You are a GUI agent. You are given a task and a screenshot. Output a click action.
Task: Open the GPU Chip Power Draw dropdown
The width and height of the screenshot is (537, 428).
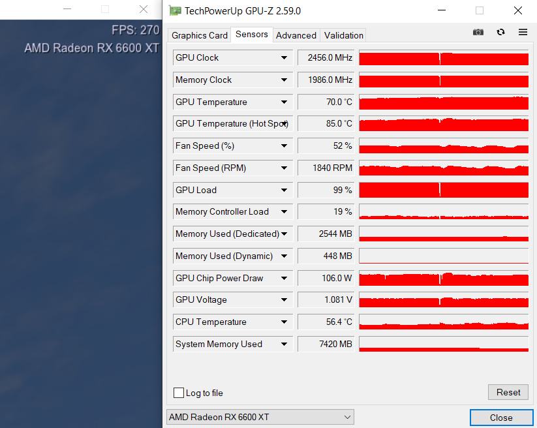click(284, 278)
